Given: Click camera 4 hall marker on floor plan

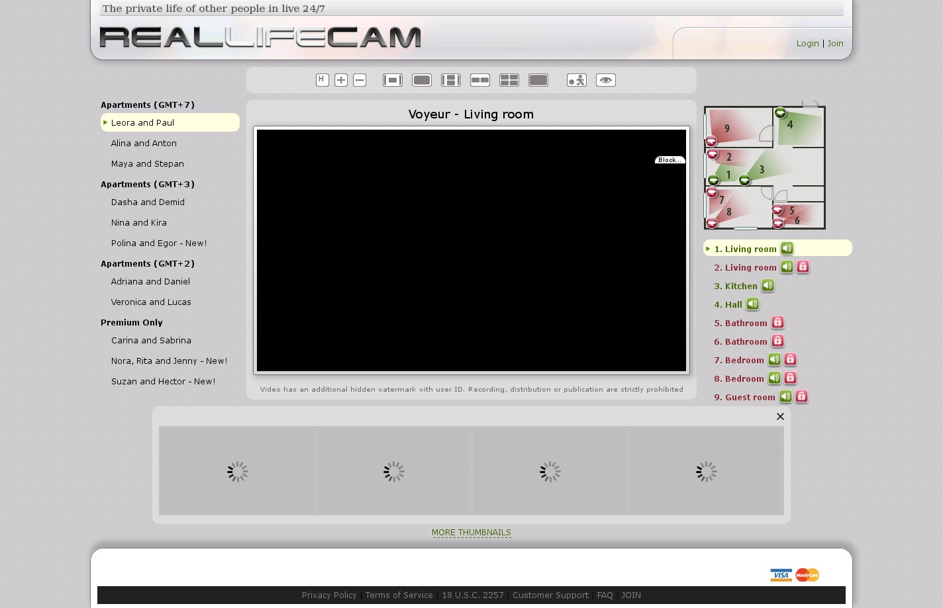Looking at the screenshot, I should coord(780,112).
